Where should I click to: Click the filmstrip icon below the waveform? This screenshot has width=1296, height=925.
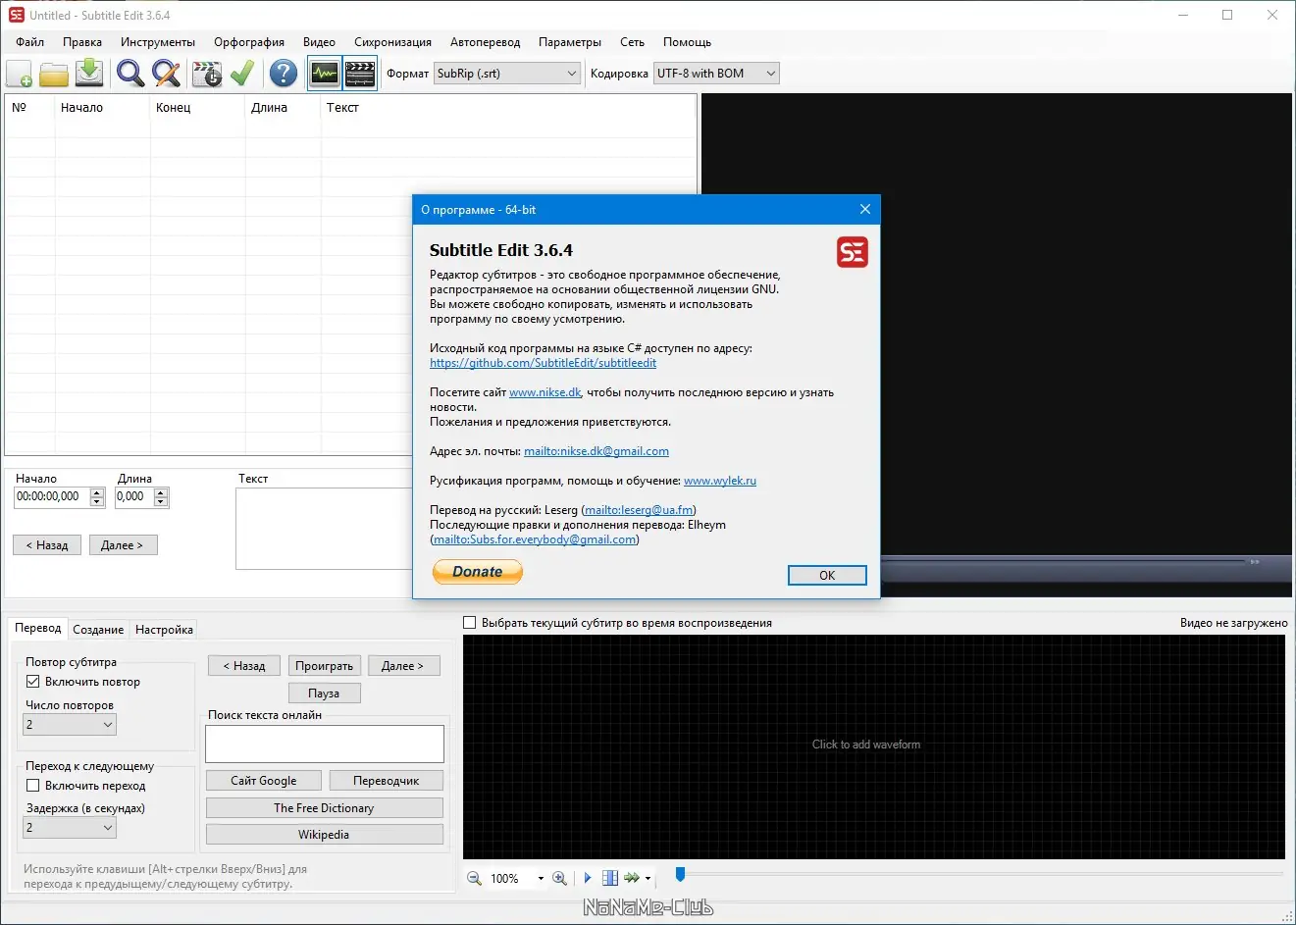coord(609,878)
